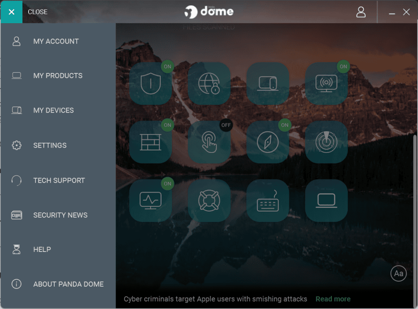The width and height of the screenshot is (418, 309).
Task: Open the Safe Browsing compass tile
Action: pyautogui.click(x=268, y=142)
